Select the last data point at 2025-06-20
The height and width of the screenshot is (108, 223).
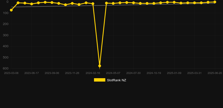(215, 2)
